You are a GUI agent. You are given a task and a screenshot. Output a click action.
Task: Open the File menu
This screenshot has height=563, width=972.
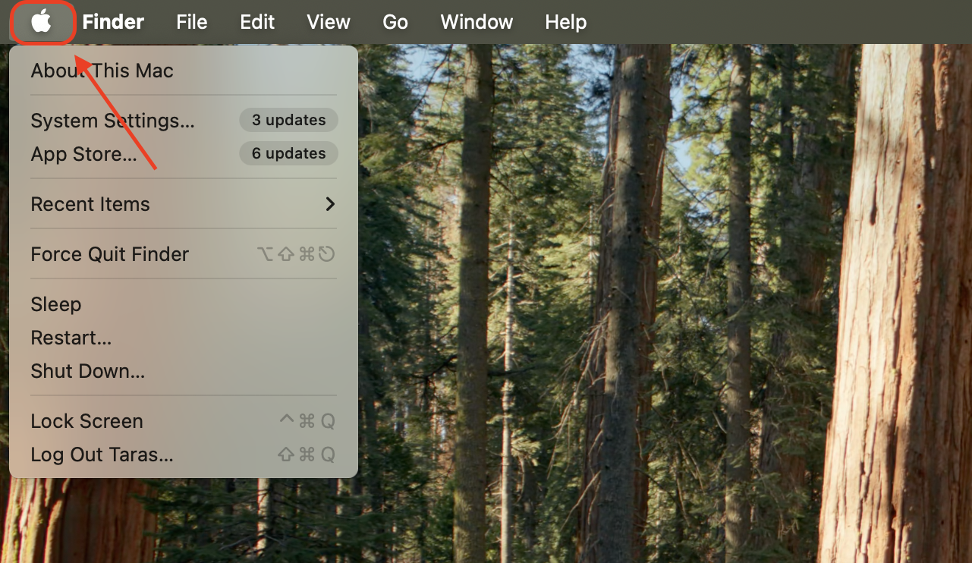(191, 21)
